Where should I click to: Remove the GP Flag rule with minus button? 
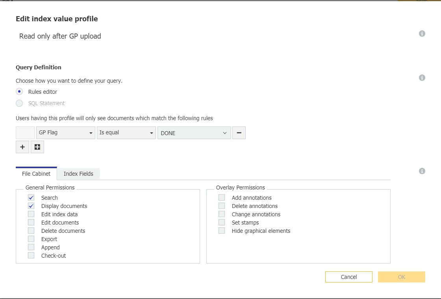tap(239, 133)
